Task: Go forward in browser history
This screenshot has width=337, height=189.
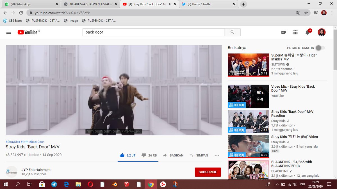Action: (13, 13)
